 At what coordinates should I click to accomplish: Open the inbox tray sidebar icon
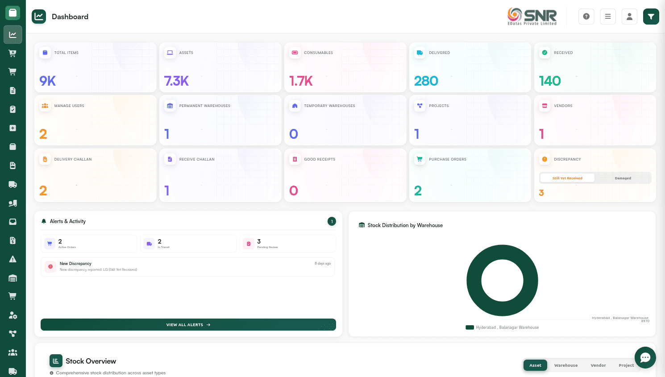(12, 222)
